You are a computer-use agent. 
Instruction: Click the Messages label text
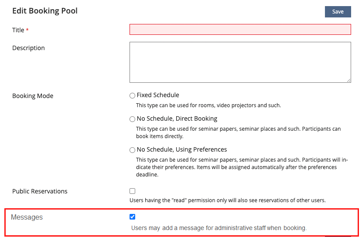pos(27,217)
